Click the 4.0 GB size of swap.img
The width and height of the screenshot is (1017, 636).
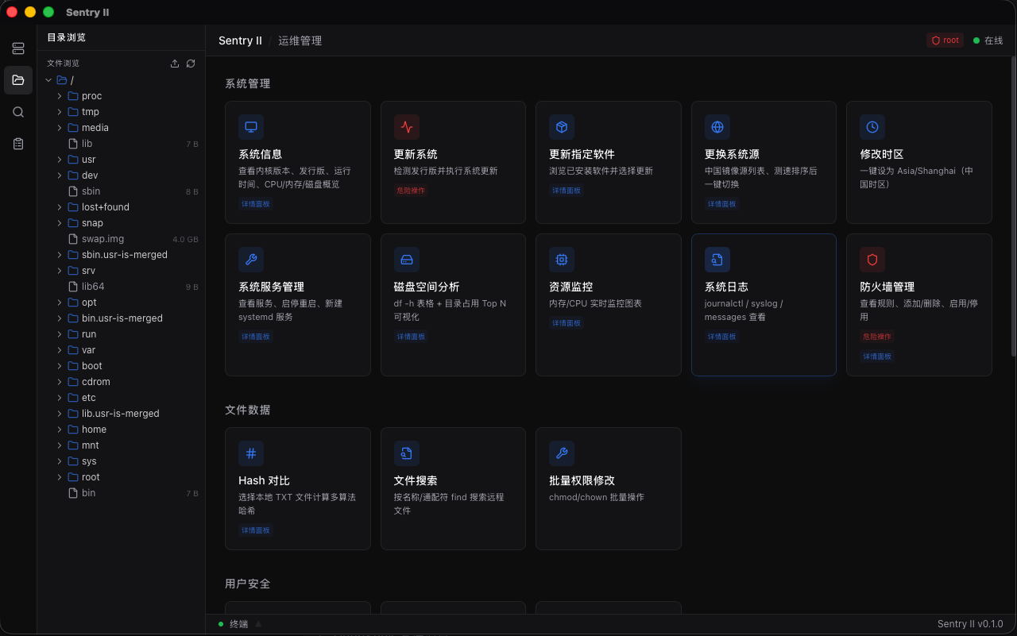[185, 239]
